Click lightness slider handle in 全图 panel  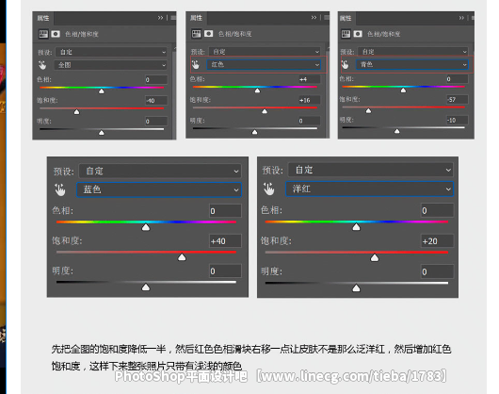click(101, 133)
